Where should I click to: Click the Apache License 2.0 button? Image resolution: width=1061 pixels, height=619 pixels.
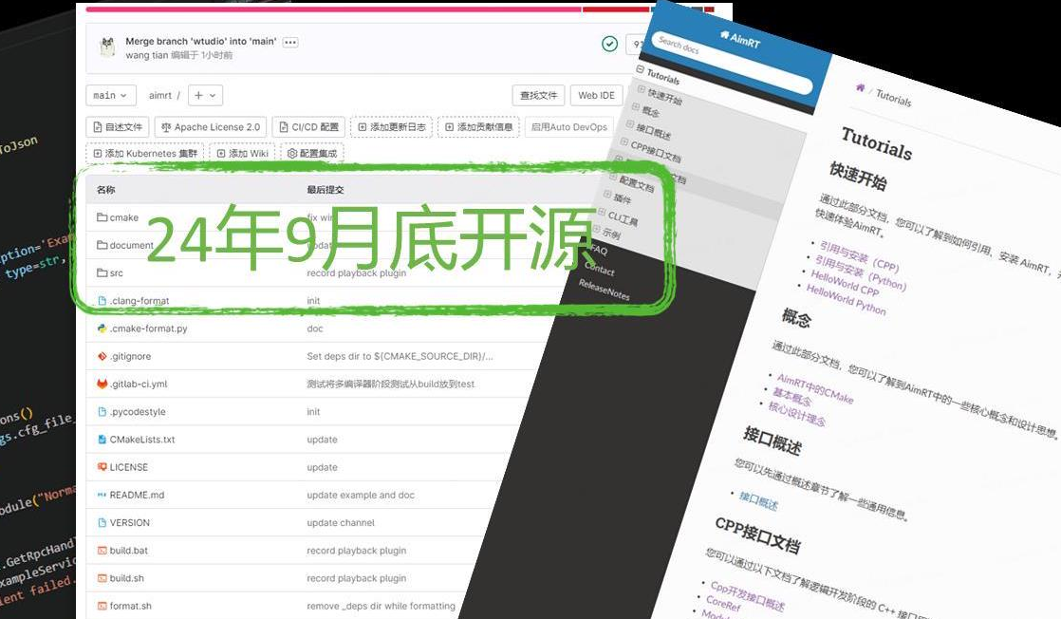tap(210, 127)
